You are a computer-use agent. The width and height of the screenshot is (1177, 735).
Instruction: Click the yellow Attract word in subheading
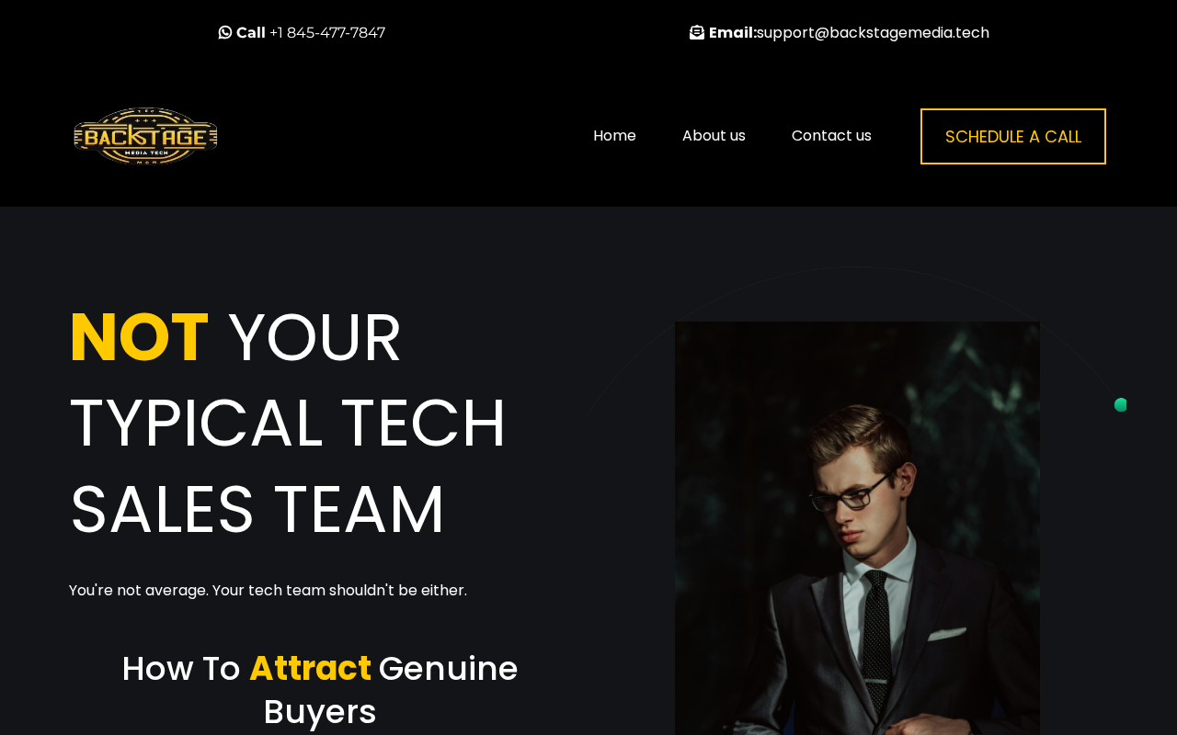tap(310, 668)
